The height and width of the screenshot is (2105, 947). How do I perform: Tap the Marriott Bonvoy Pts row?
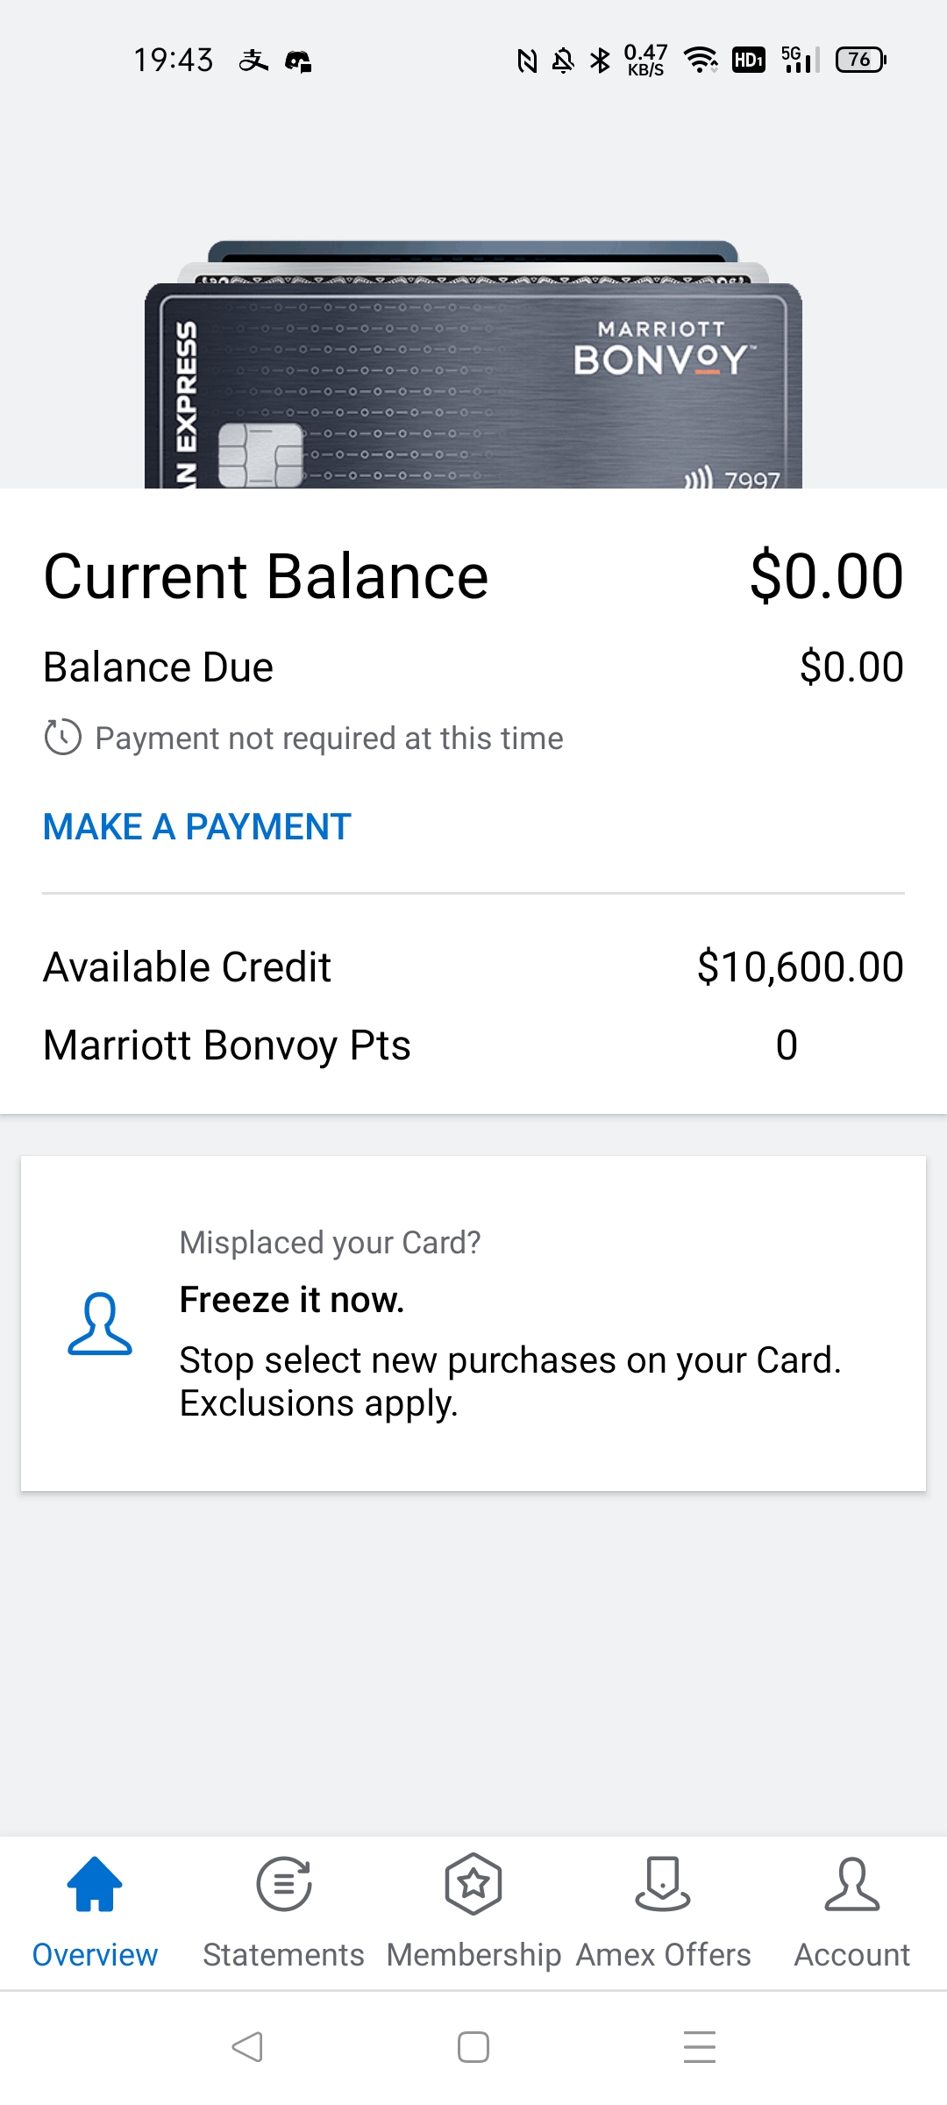coord(473,1045)
